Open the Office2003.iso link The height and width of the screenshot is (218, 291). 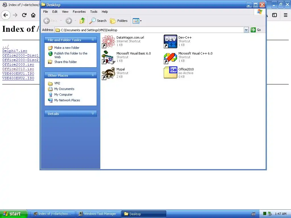point(18,64)
